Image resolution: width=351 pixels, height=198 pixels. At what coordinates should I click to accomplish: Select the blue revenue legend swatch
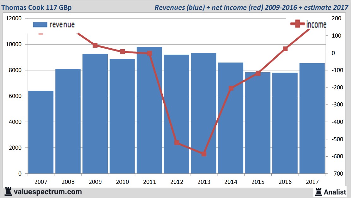40,25
